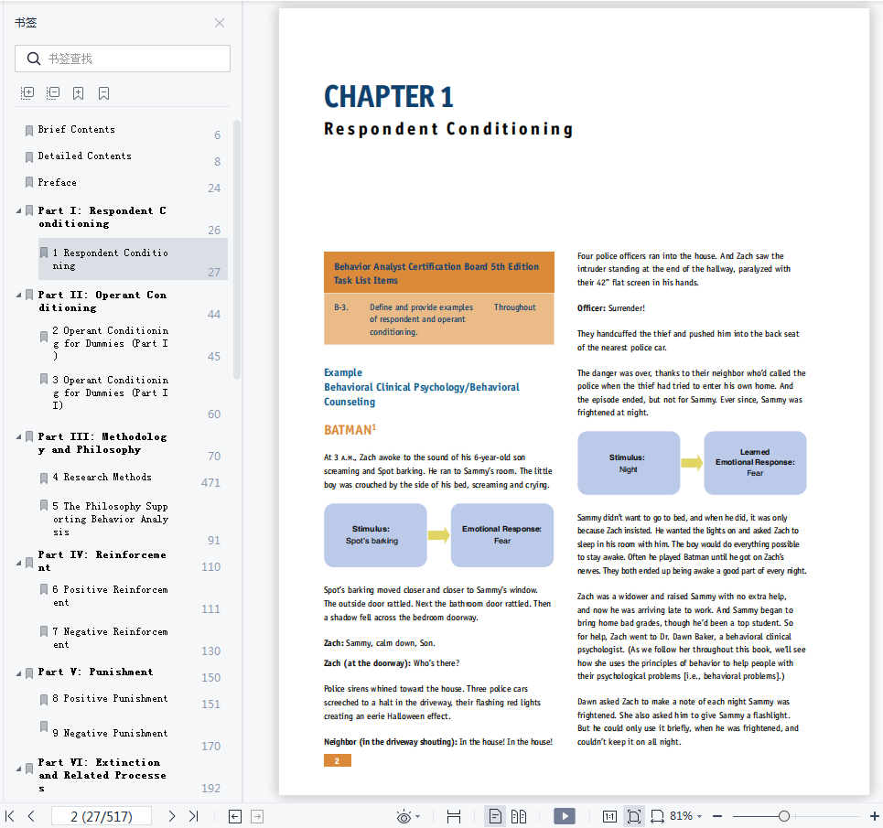Go to the next page
The image size is (883, 828).
point(172,816)
